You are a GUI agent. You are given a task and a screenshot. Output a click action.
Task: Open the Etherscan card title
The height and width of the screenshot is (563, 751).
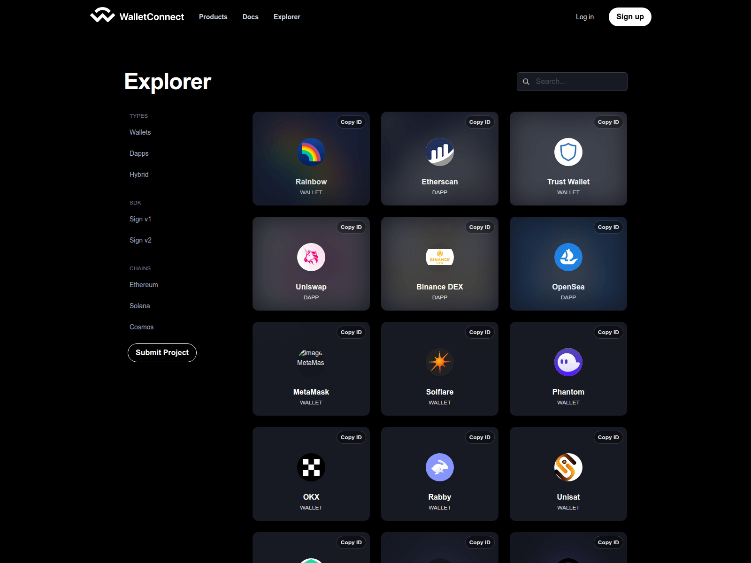(440, 182)
